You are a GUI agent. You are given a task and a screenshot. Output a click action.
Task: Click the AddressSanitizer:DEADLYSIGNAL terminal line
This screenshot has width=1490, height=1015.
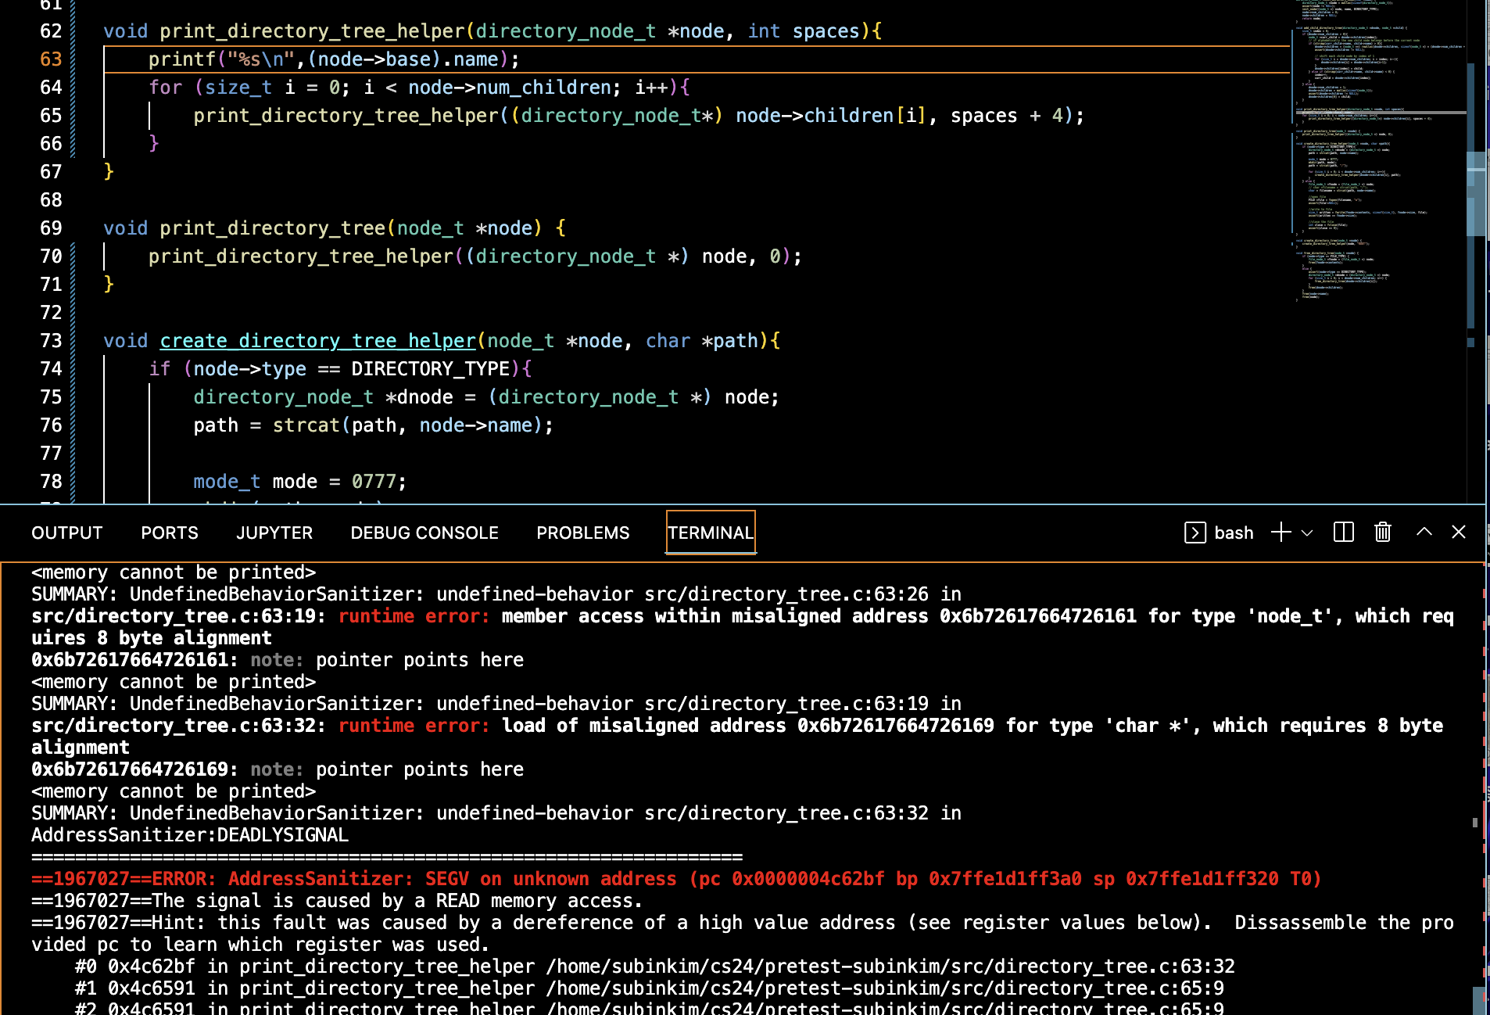pyautogui.click(x=190, y=835)
